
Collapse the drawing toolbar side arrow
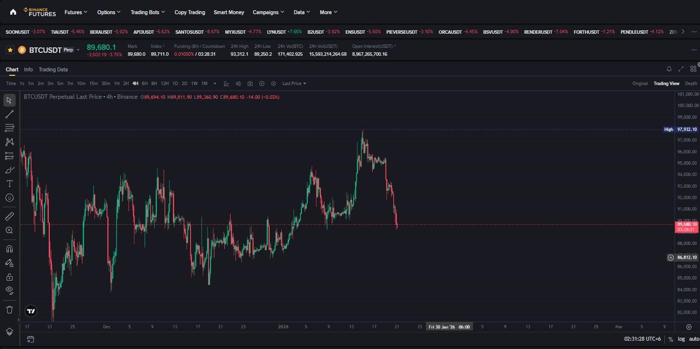pyautogui.click(x=19, y=320)
